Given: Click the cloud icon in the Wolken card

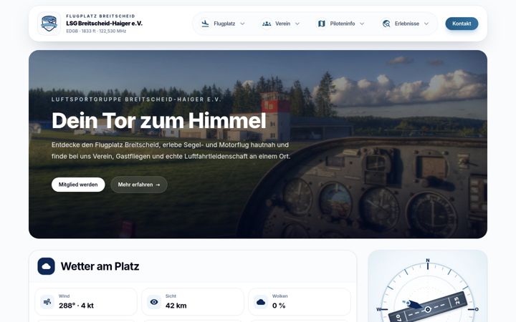Looking at the screenshot, I should tap(261, 302).
